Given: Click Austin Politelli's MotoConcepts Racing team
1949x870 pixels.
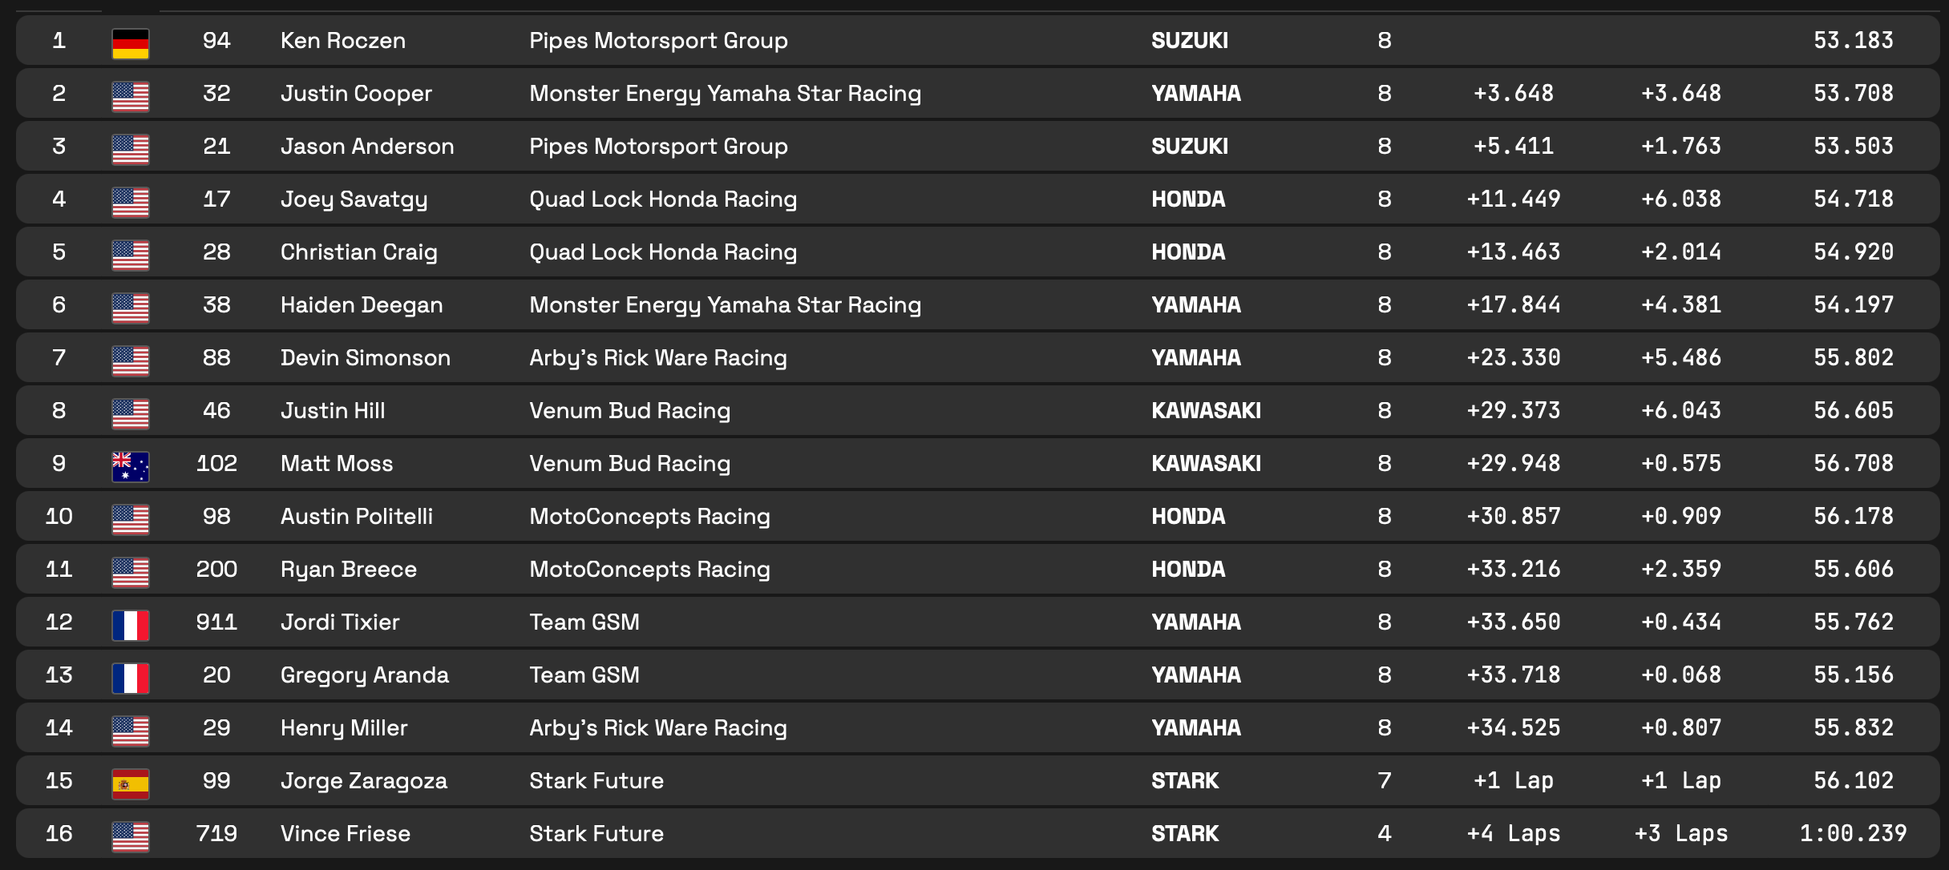Looking at the screenshot, I should (649, 516).
